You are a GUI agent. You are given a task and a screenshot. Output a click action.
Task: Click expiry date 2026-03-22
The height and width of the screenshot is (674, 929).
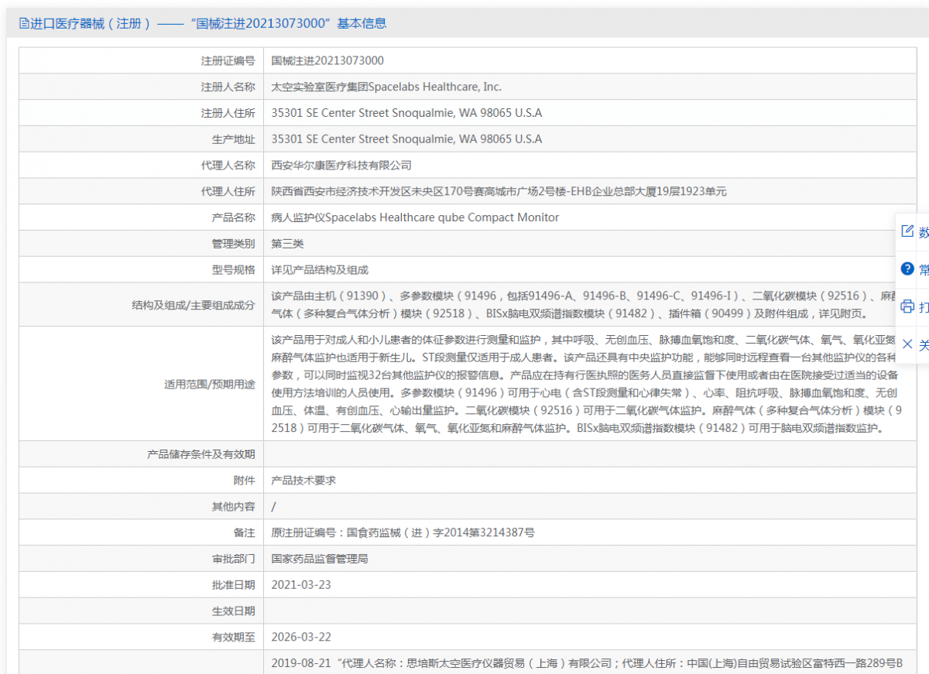click(301, 638)
